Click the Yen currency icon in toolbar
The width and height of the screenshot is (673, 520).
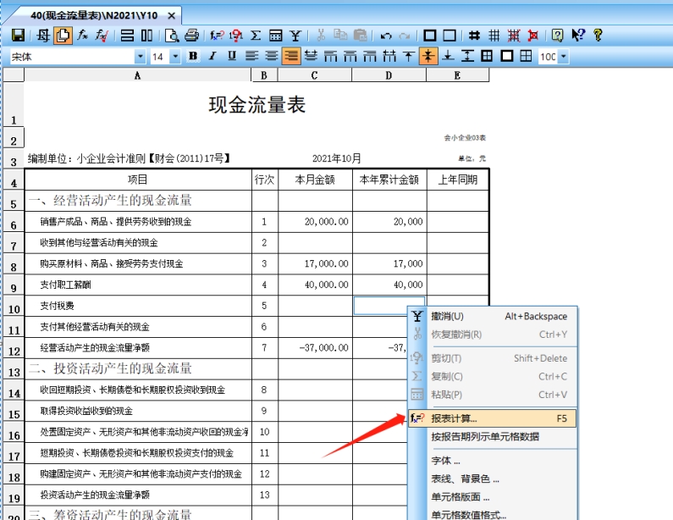pos(295,36)
